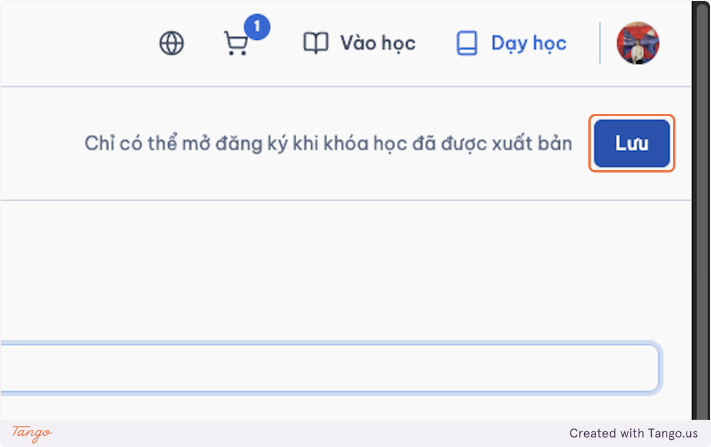Open the user profile avatar

[x=638, y=43]
